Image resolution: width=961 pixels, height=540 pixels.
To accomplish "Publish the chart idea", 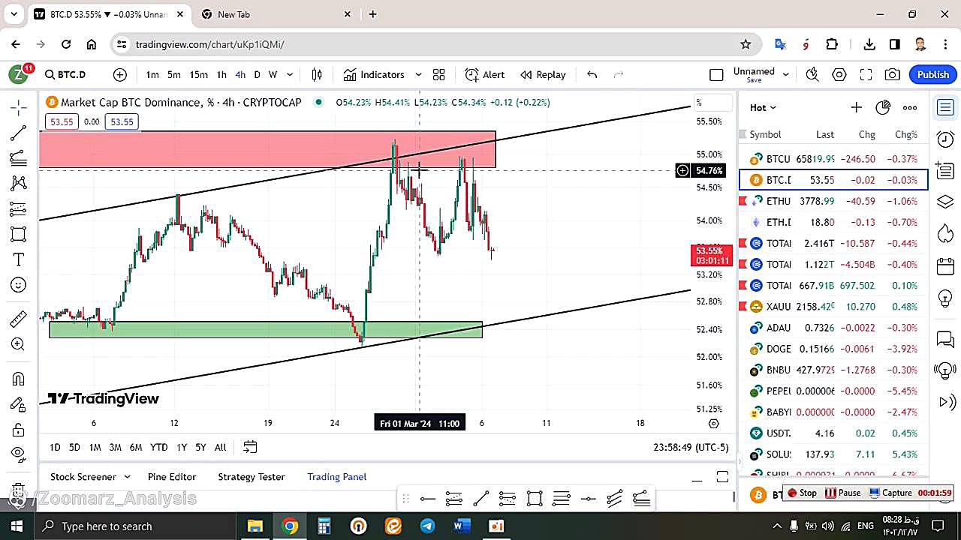I will click(x=933, y=74).
